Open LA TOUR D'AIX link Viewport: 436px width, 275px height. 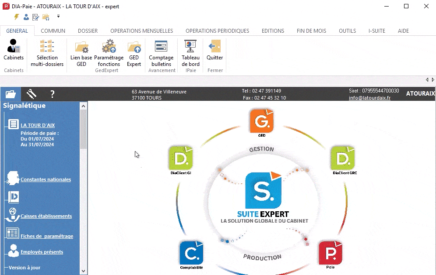click(x=38, y=125)
